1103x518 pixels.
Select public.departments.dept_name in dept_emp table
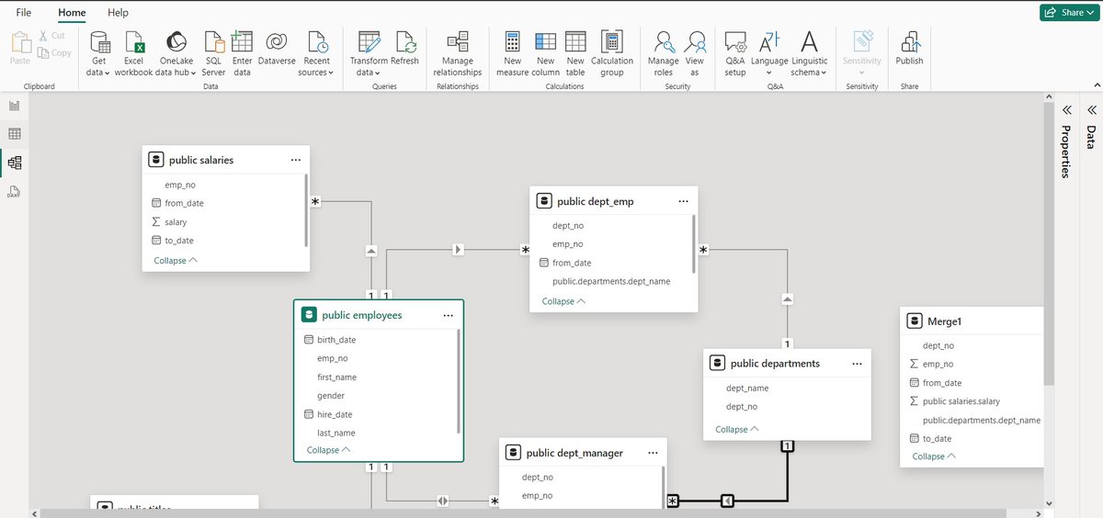pyautogui.click(x=611, y=281)
